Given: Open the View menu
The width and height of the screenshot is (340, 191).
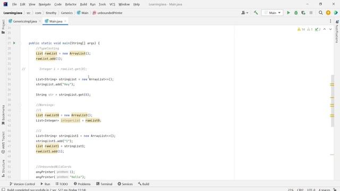Looking at the screenshot, I should pyautogui.click(x=32, y=4).
